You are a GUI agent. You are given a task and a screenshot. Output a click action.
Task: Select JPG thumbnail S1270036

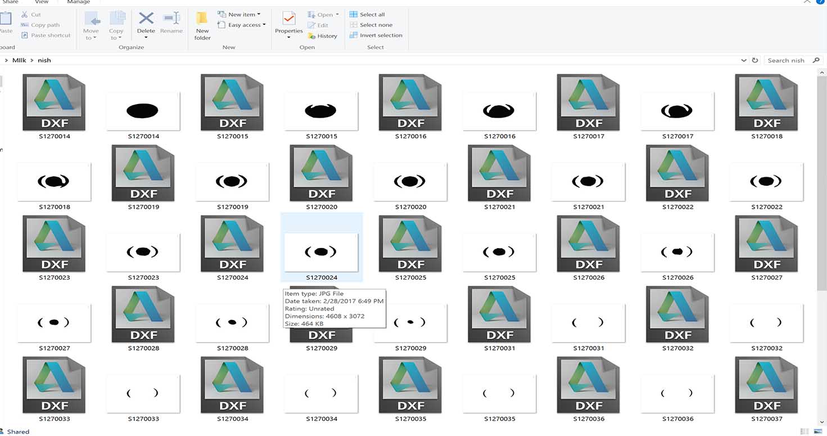[677, 393]
